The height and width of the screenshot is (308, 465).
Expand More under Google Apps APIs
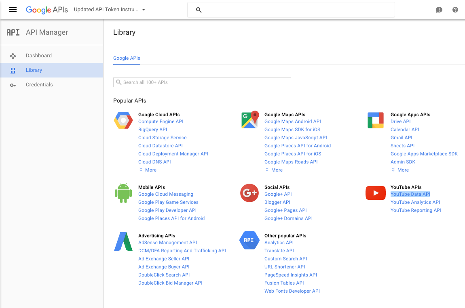pos(400,170)
